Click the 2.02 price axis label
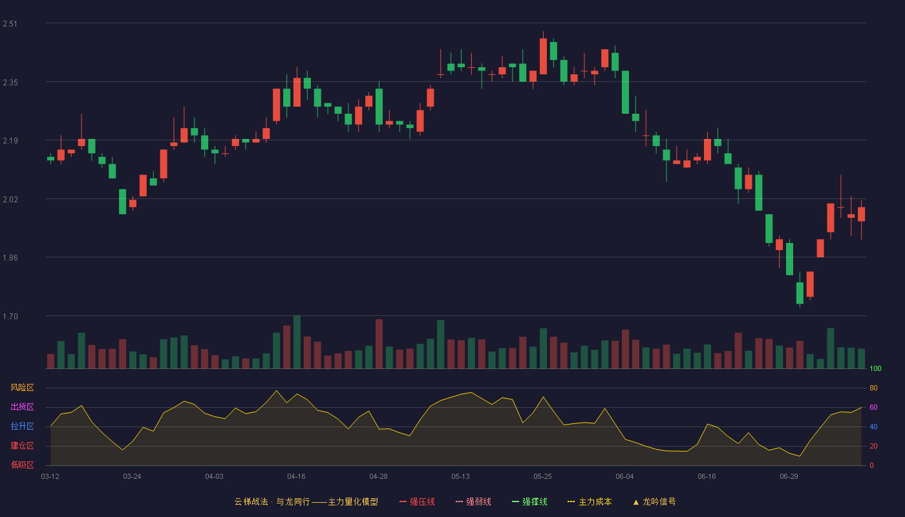This screenshot has width=905, height=517. point(10,199)
